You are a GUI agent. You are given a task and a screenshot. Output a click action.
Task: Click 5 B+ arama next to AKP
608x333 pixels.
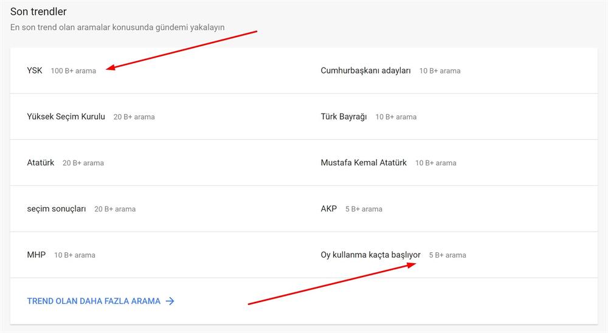pyautogui.click(x=364, y=209)
